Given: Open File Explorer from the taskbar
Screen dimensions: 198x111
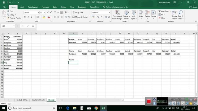Looking at the screenshot, I should (x=75, y=108).
